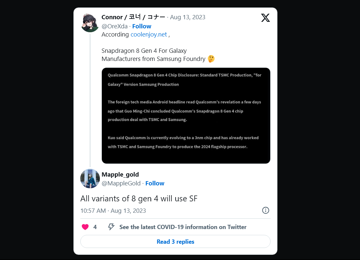
Task: Open the latest COVID-19 information link
Action: coord(183,227)
